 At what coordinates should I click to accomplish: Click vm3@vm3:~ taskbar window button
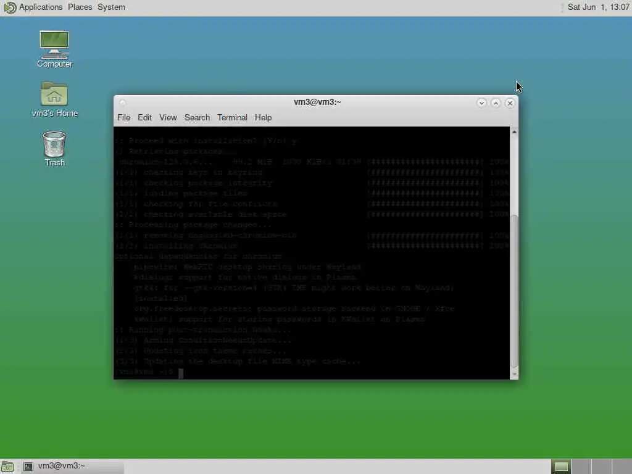(x=72, y=467)
